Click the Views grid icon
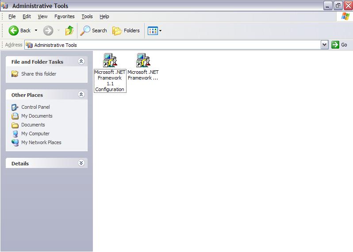This screenshot has height=252, width=353. (153, 31)
